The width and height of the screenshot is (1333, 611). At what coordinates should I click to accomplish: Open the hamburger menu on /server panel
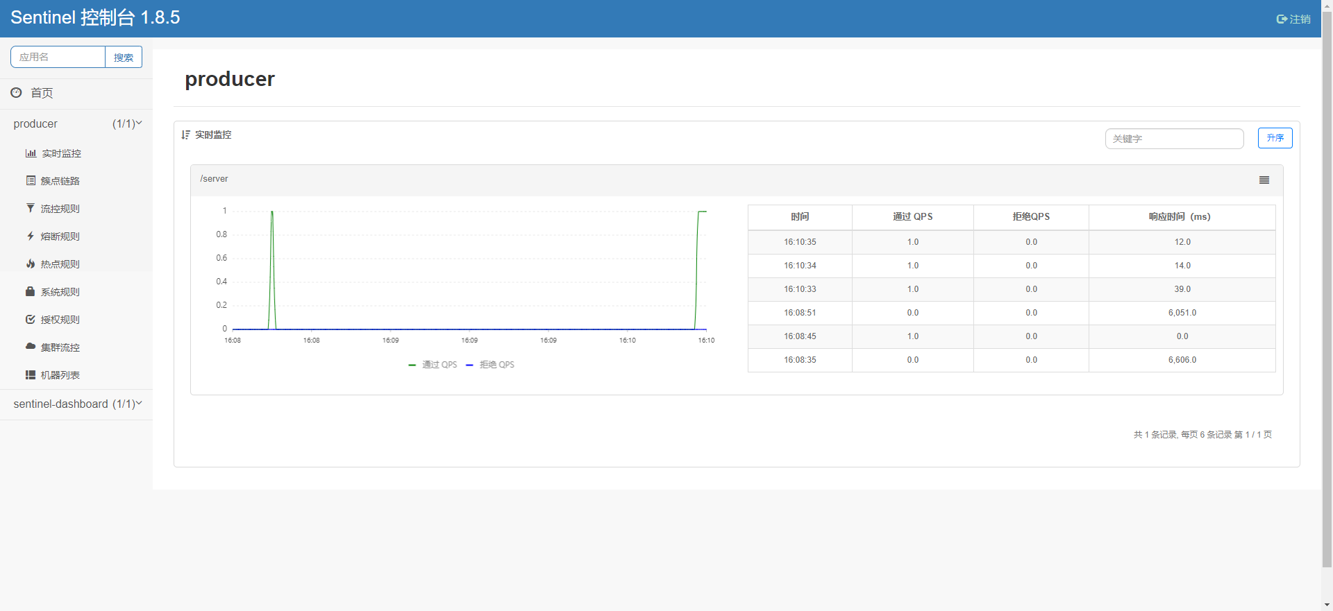pos(1264,180)
